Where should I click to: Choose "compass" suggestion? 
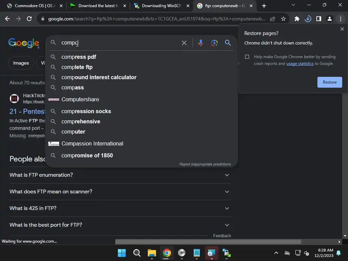coord(141,87)
